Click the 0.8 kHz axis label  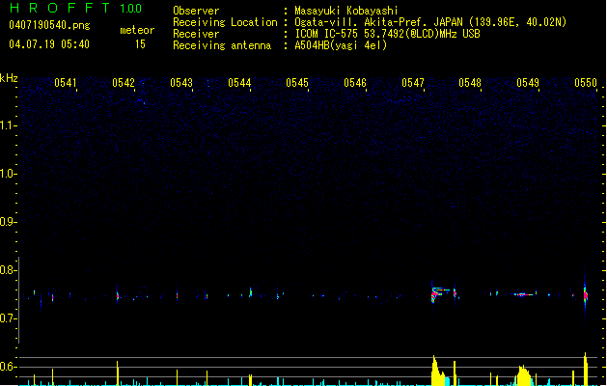8,270
